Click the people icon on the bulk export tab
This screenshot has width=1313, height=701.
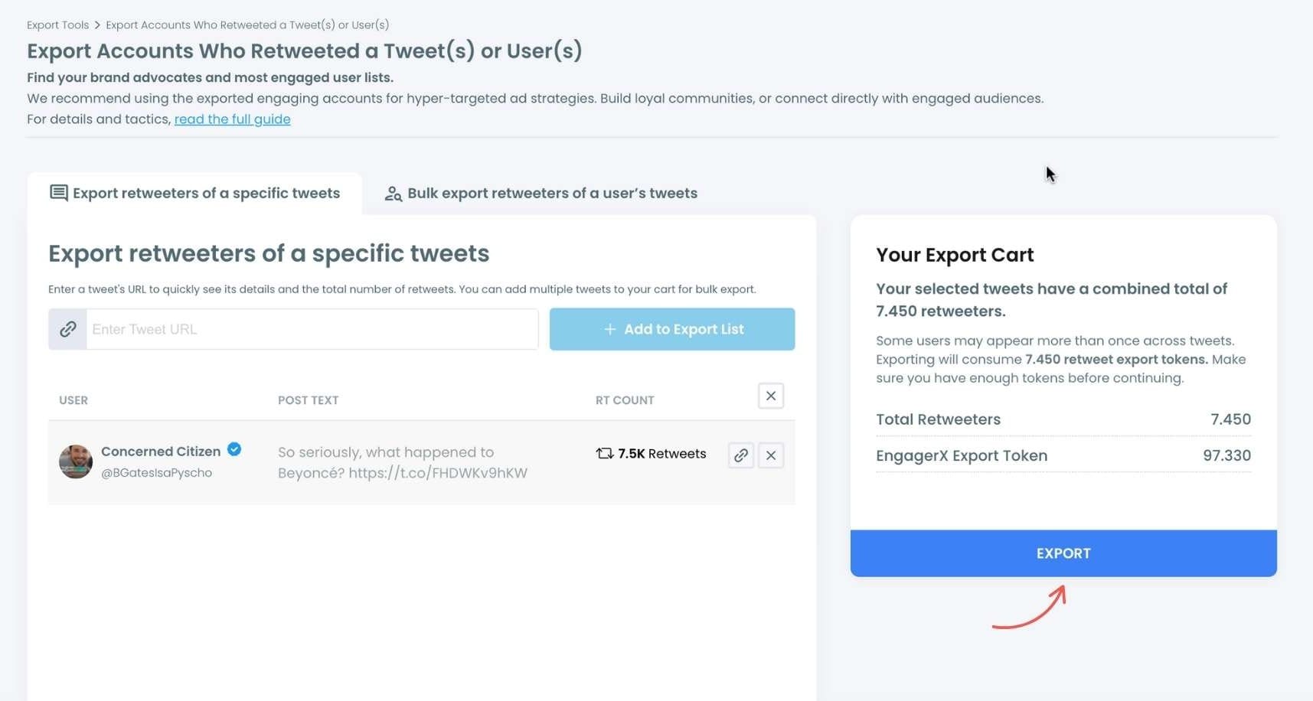click(393, 194)
